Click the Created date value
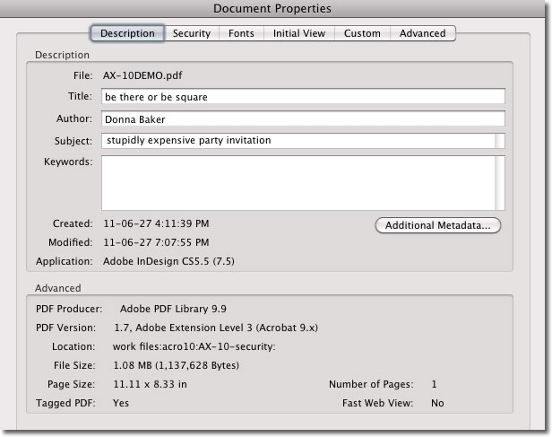This screenshot has height=437, width=552. pyautogui.click(x=157, y=223)
